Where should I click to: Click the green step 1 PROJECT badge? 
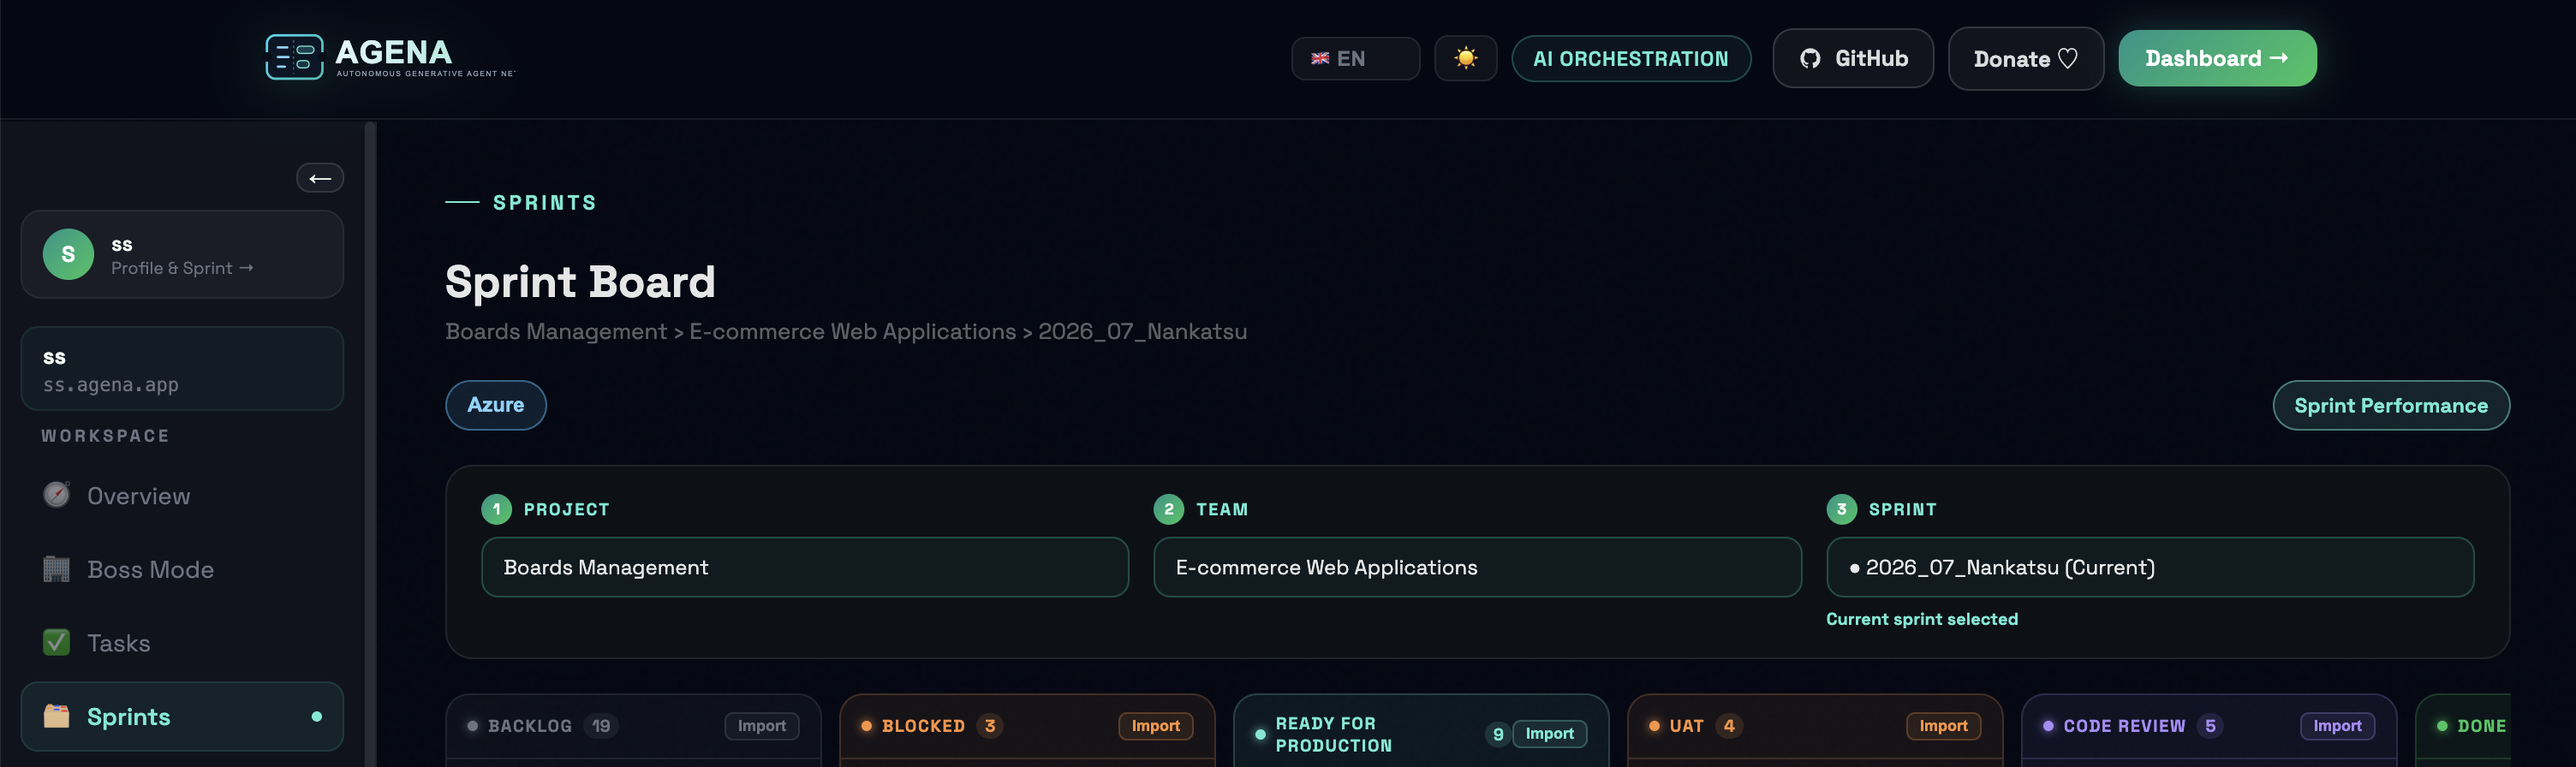(x=496, y=509)
